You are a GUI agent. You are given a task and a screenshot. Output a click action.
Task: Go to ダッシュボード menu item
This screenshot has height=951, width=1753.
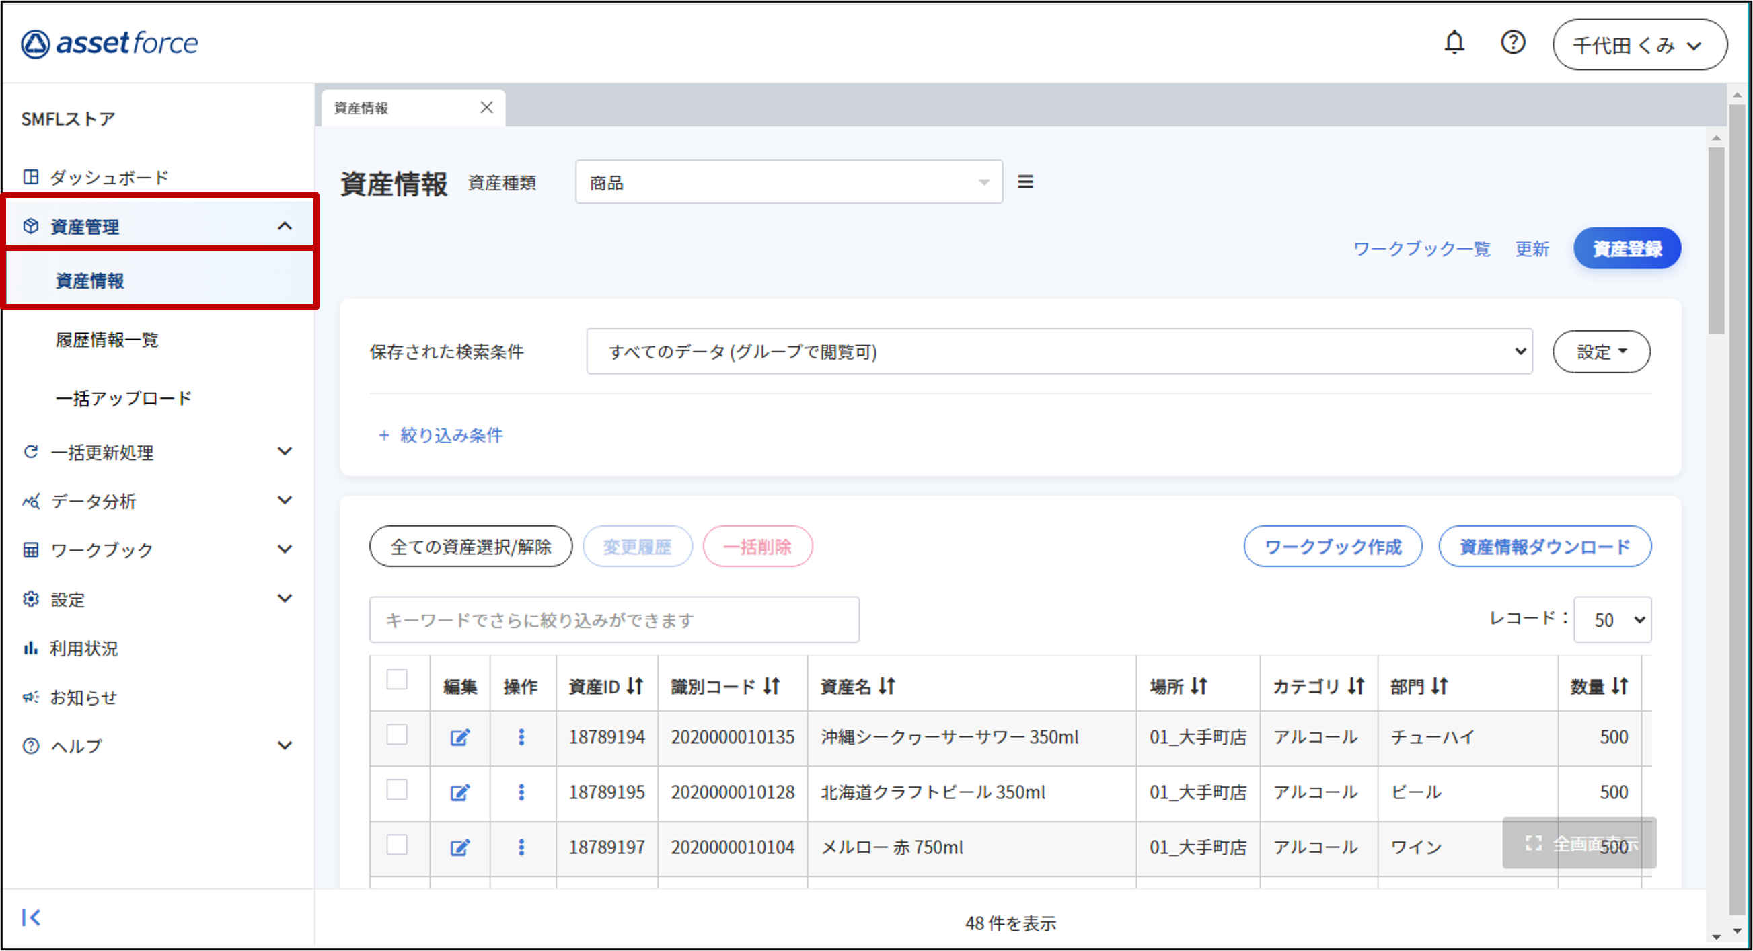click(x=109, y=178)
